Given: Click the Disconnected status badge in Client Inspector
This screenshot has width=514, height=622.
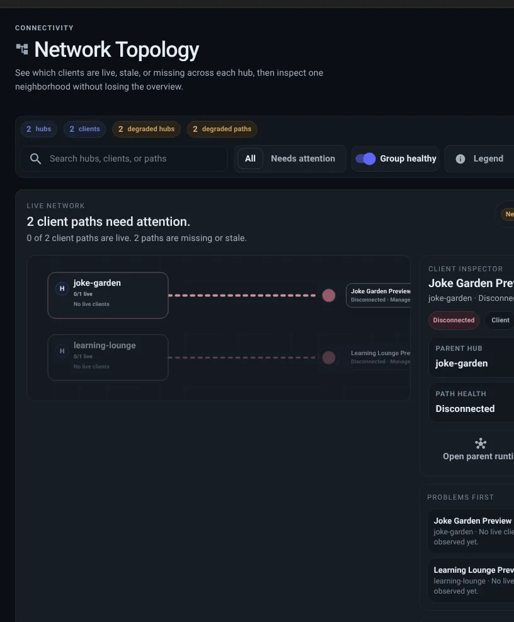Looking at the screenshot, I should click(x=454, y=320).
